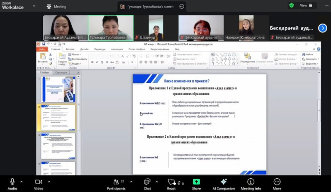Show next participants with the blue arrow

[322, 28]
